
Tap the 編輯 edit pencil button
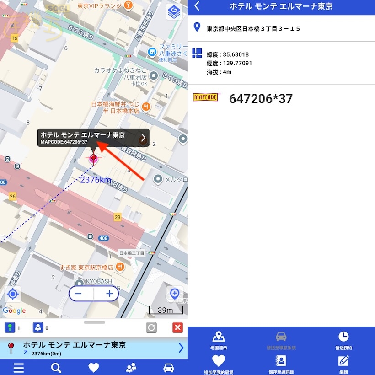click(343, 364)
